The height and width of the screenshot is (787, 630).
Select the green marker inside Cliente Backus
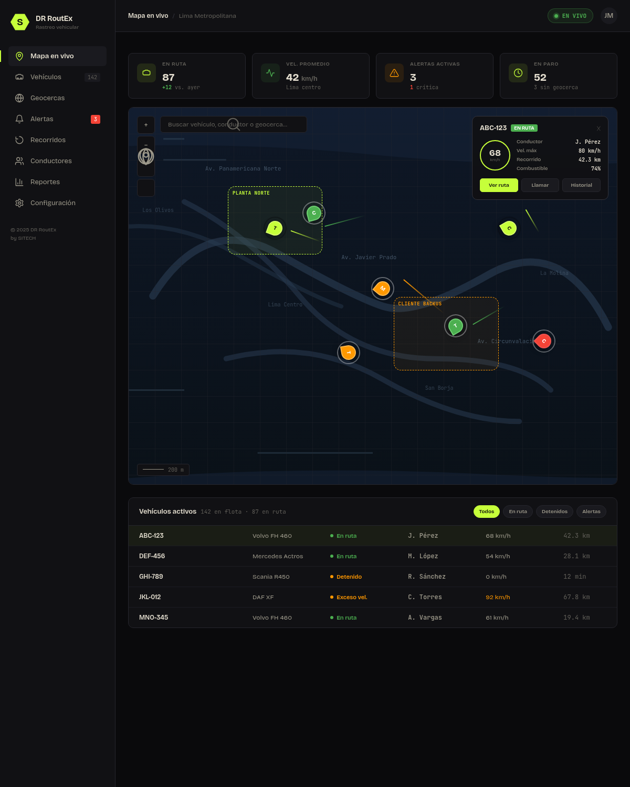[456, 326]
